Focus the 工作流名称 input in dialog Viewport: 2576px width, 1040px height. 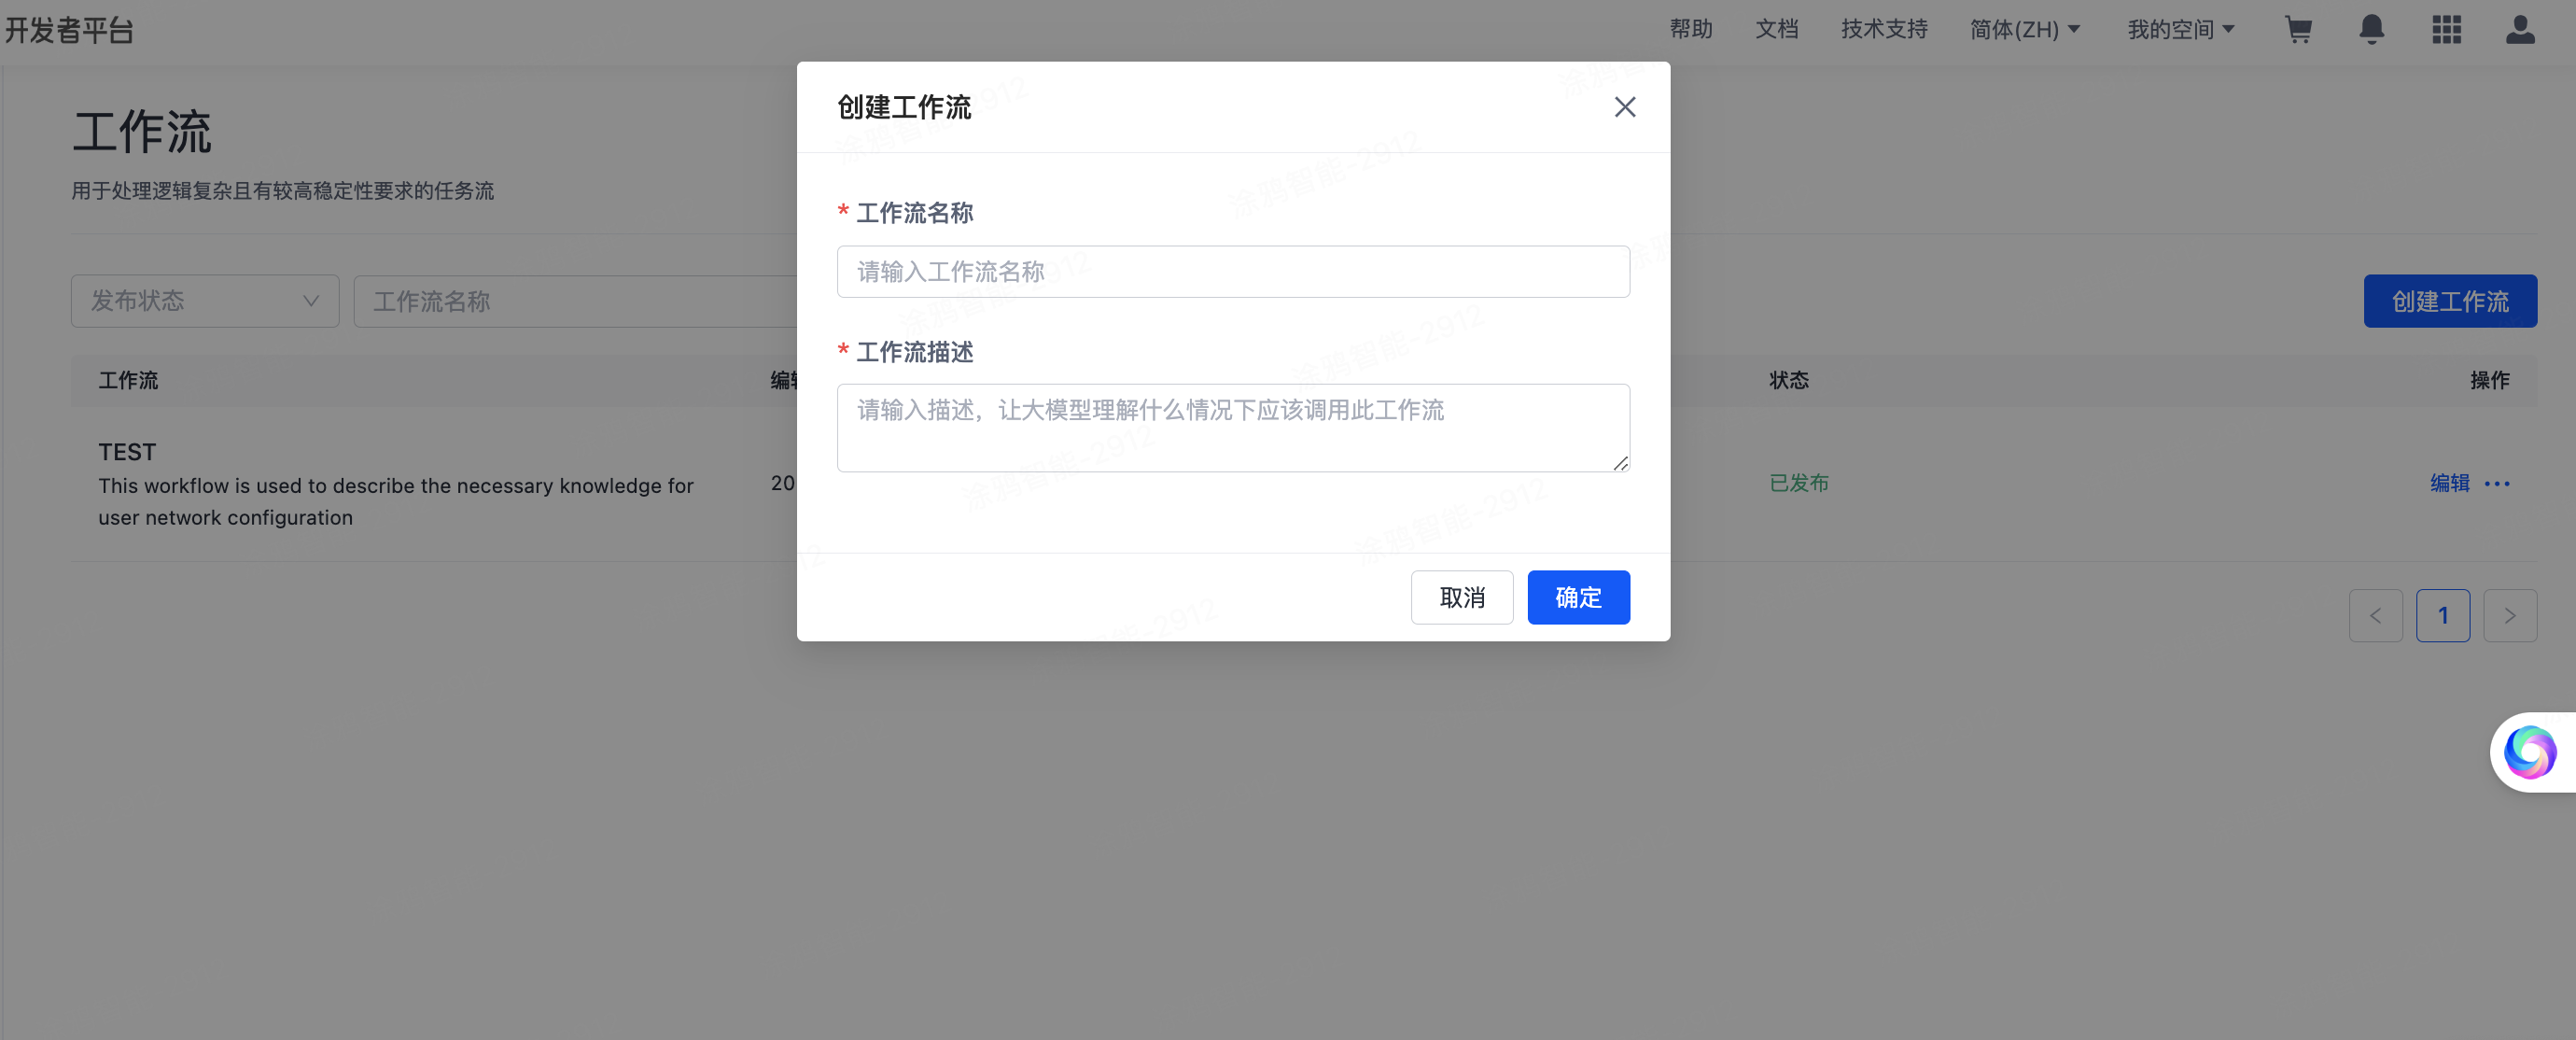[x=1233, y=272]
